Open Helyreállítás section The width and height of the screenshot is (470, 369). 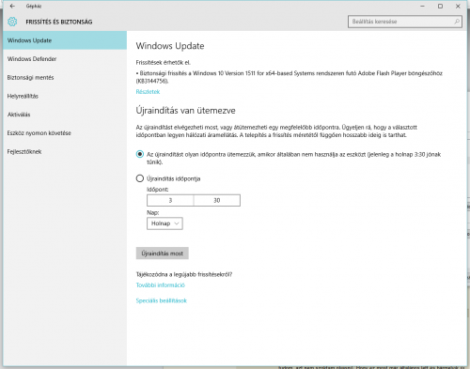[x=65, y=96]
